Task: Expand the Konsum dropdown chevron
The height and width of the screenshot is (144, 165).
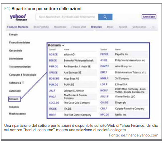Action: coord(63,45)
